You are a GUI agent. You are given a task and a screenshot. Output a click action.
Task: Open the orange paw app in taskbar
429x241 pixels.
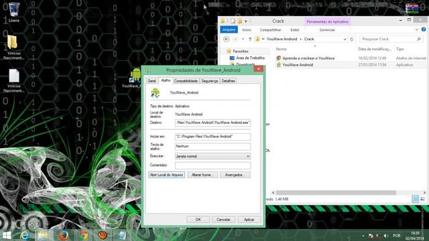[103, 235]
